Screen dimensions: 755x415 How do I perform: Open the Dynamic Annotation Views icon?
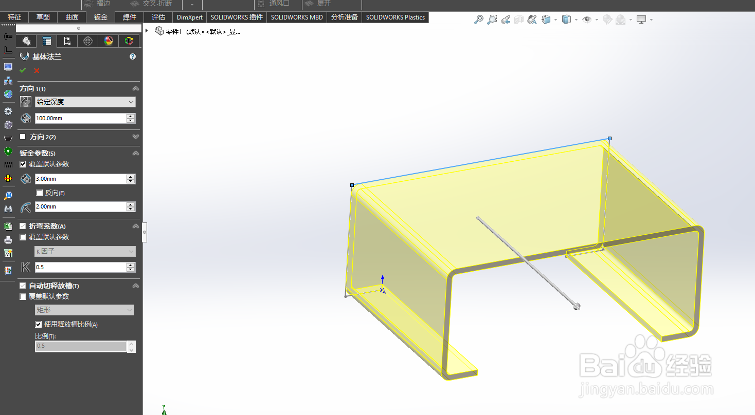(532, 20)
